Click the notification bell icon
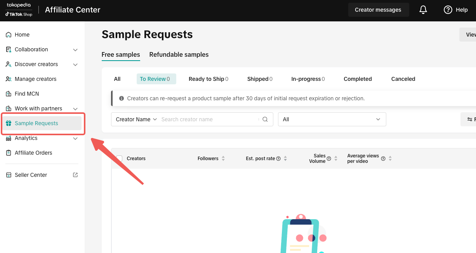The width and height of the screenshot is (476, 253). pyautogui.click(x=423, y=10)
